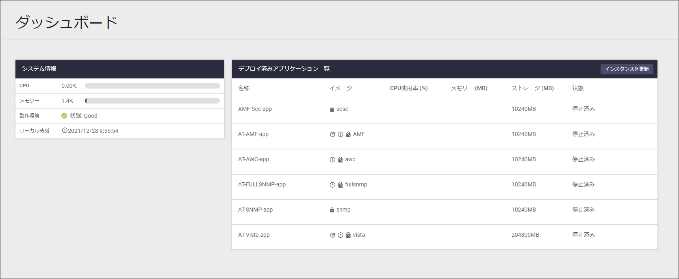
Task: Click the CPU使用率 (%) column header
Action: [409, 88]
